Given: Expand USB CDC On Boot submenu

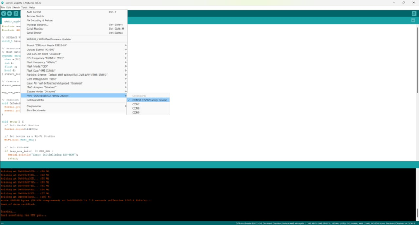Looking at the screenshot, I should click(74, 54).
